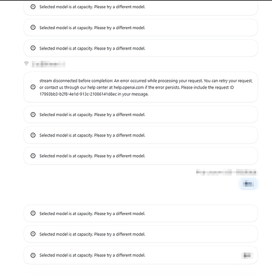Click warning icon of capacity error above blurred right text
The height and width of the screenshot is (275, 272).
33,156
